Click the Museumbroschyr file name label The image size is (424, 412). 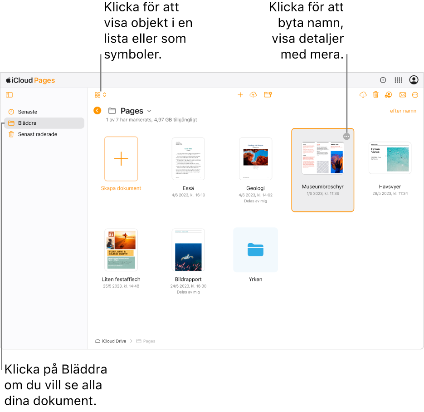(x=322, y=186)
